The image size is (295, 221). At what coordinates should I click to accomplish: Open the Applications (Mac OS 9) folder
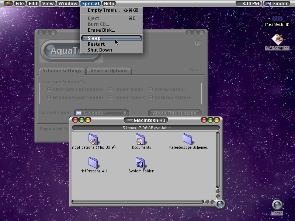coord(93,139)
